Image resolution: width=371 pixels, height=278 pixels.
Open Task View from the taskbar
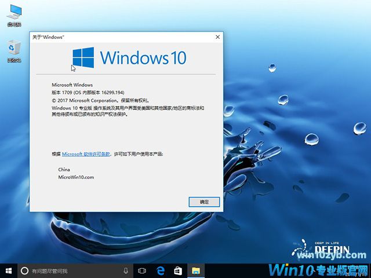142,270
